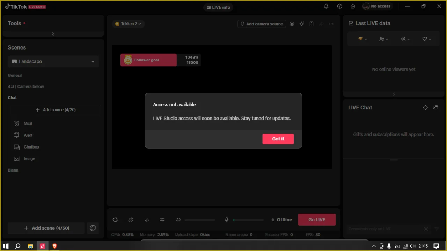Click the diamonds stat in Last LIVE data
447x251 pixels.
362,39
